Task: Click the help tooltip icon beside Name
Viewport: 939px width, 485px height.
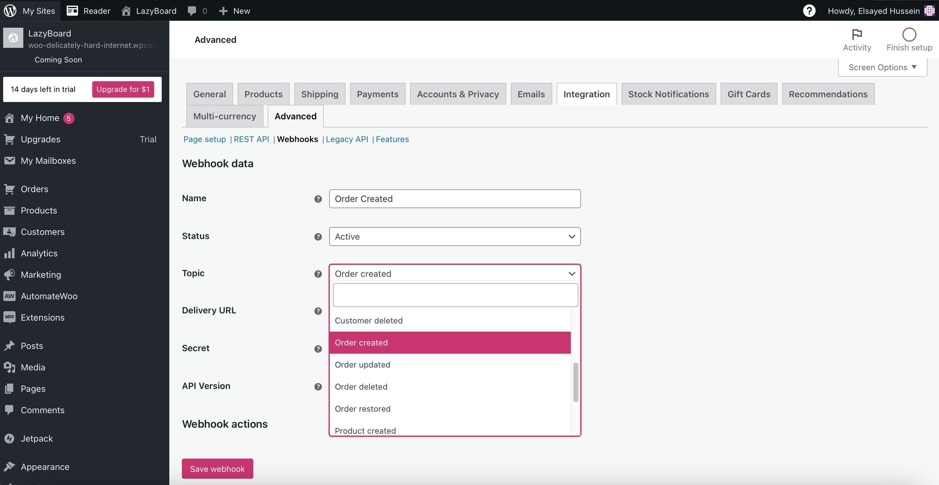Action: 318,199
